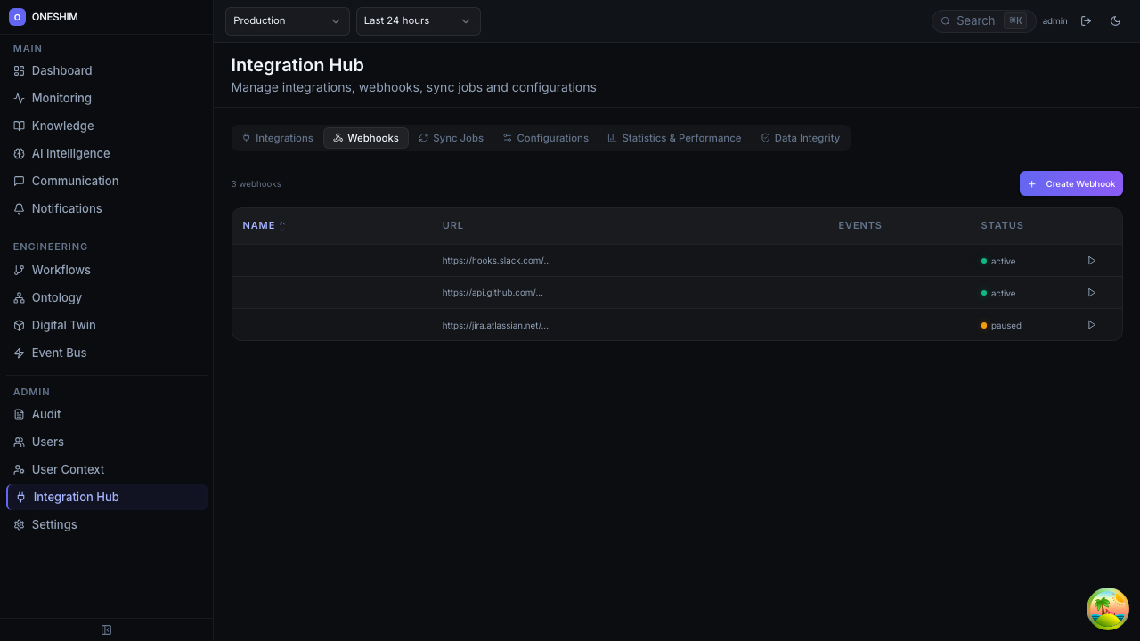Click the ONESHIM logo icon
Image resolution: width=1140 pixels, height=641 pixels.
(19, 17)
